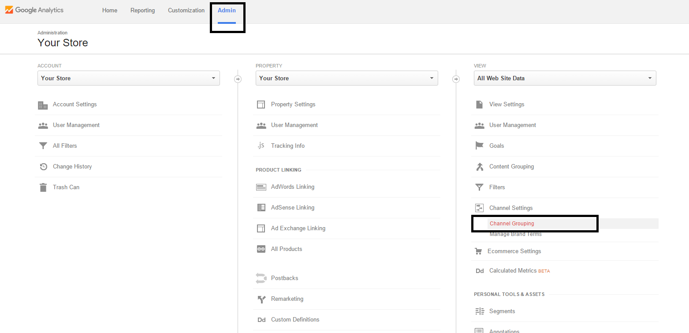Click the .js Tracking Info icon
689x333 pixels.
point(261,146)
